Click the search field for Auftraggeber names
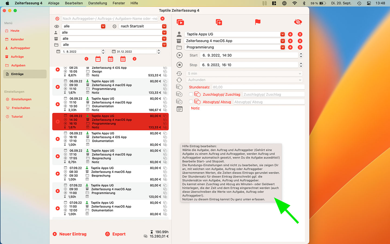The height and width of the screenshot is (244, 390). [x=110, y=19]
